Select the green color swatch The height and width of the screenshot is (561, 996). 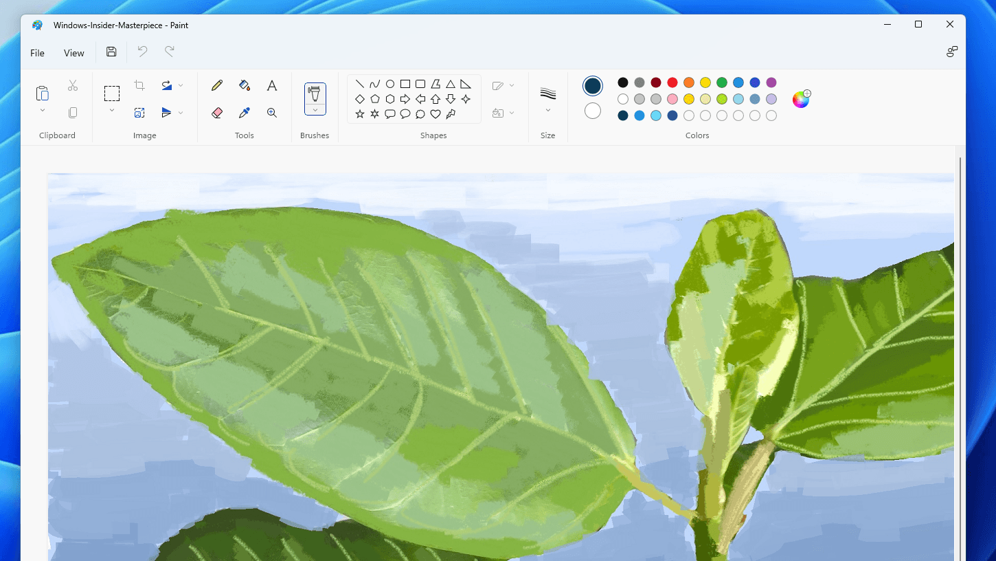[722, 82]
